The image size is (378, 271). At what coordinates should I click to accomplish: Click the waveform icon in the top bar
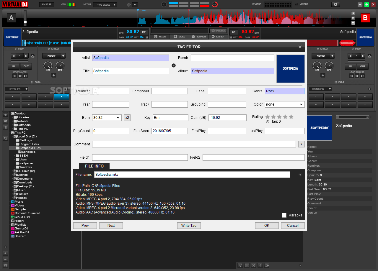129,5
